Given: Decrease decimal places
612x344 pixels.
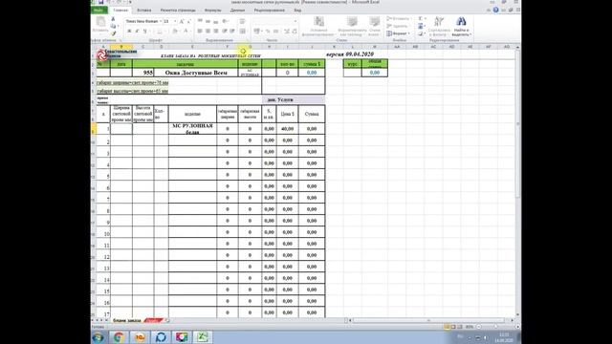Looking at the screenshot, I should click(295, 32).
